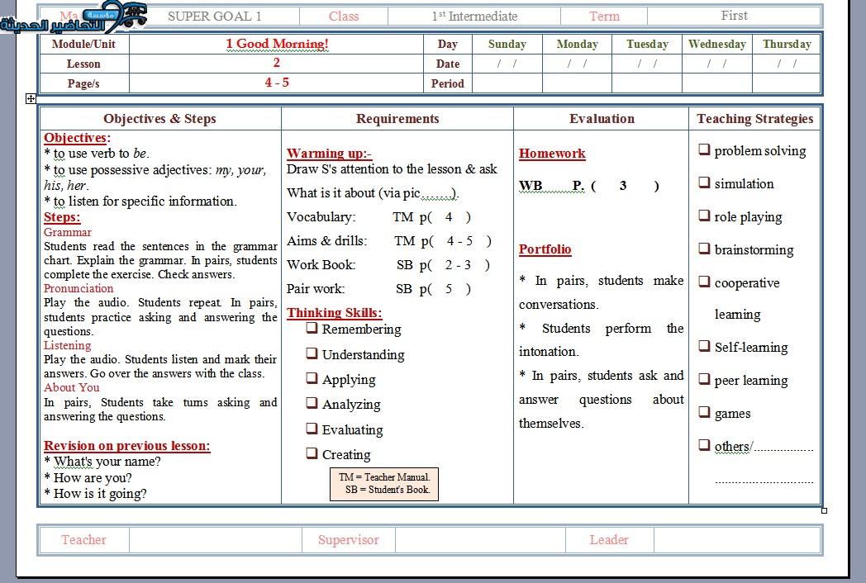Screen dimensions: 866x583
Task: Click the empty Leader name field
Action: tap(737, 540)
